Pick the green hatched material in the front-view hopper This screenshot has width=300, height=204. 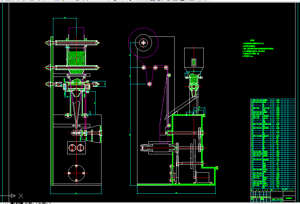[x=76, y=58]
